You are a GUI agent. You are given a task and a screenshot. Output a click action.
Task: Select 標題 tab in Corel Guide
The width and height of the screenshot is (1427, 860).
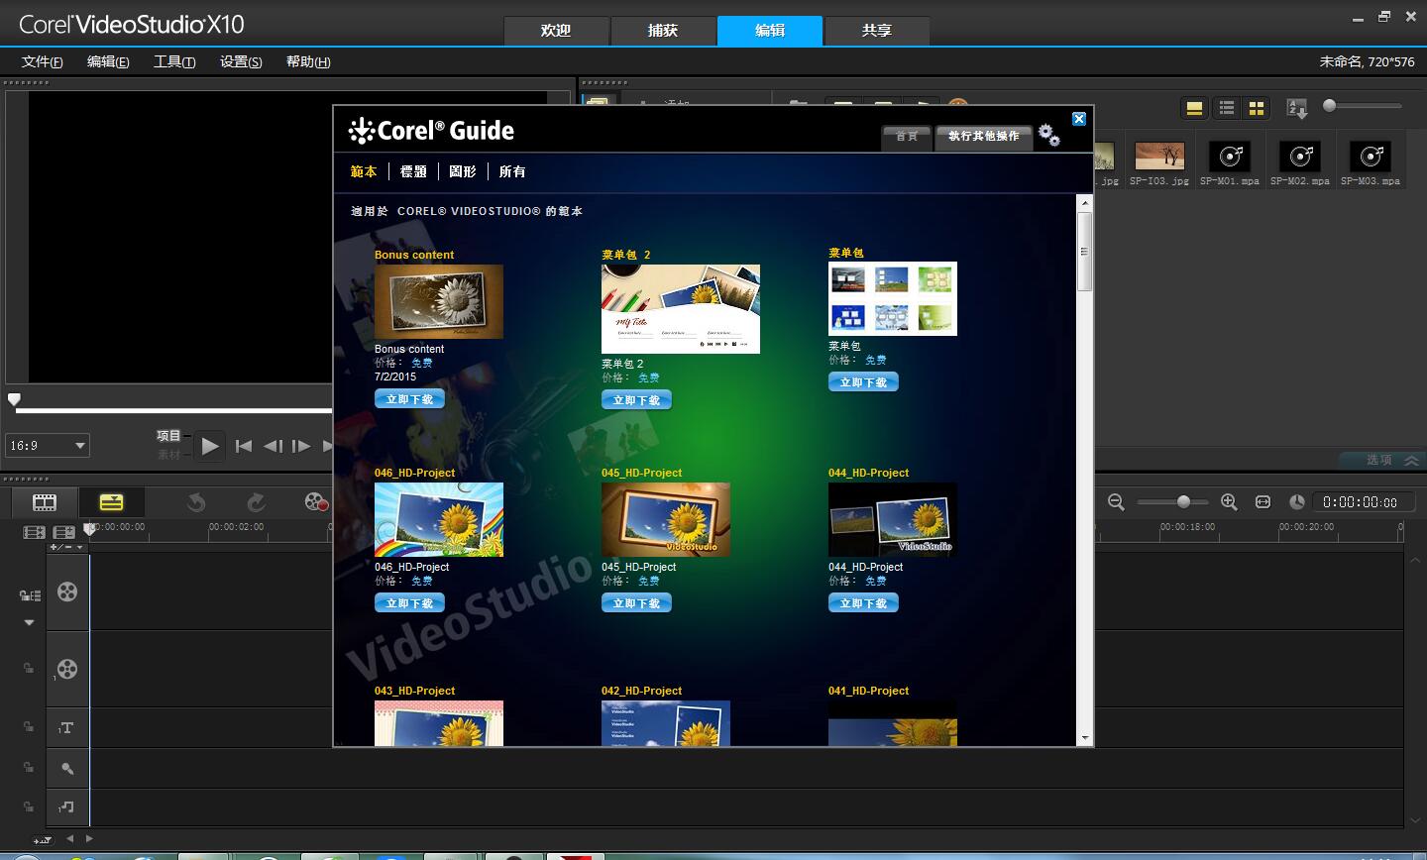(x=413, y=171)
